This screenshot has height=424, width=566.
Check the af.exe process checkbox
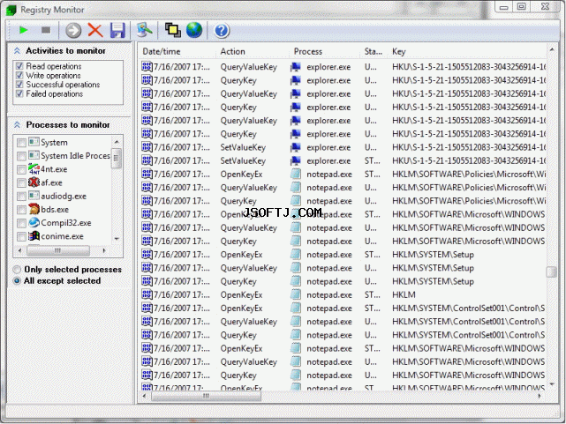tap(21, 183)
